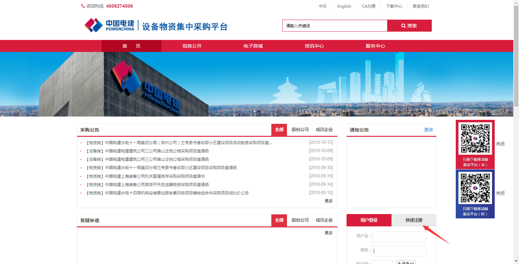This screenshot has width=519, height=264.
Task: Select 股份公司 tab in 采购公告
Action: pyautogui.click(x=300, y=130)
